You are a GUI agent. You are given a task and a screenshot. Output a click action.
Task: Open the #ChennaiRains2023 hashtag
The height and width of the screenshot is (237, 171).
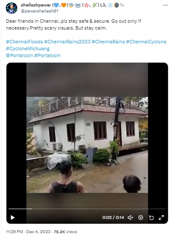pyautogui.click(x=67, y=42)
